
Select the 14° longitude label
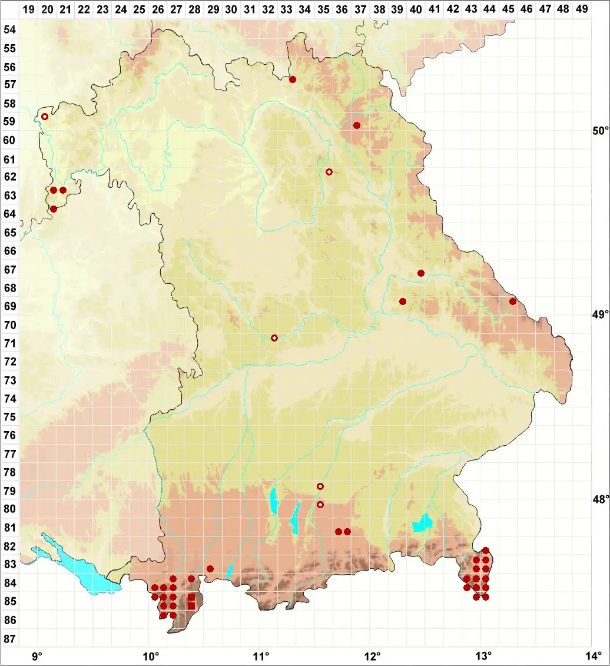point(594,656)
